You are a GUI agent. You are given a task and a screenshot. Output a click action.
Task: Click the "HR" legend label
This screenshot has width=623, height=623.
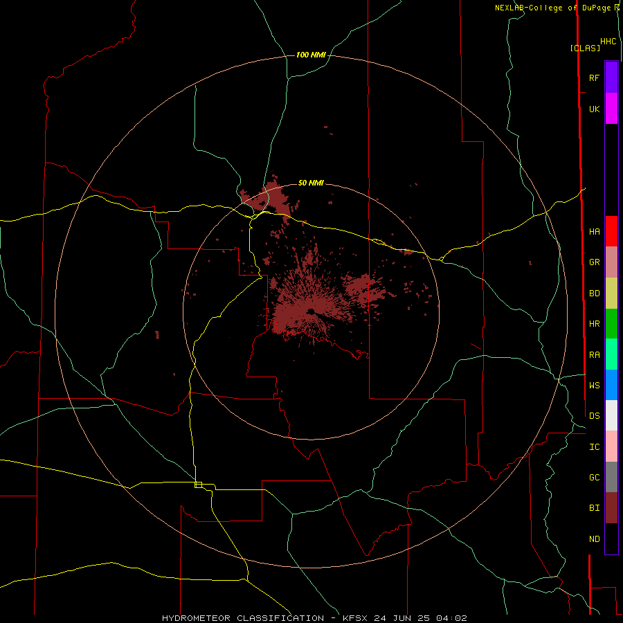pyautogui.click(x=594, y=324)
